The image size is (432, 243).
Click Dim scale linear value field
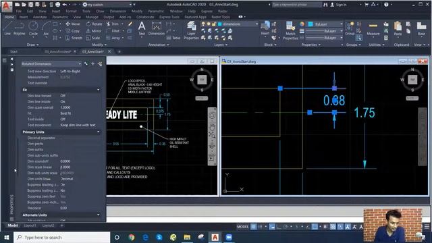[80, 167]
